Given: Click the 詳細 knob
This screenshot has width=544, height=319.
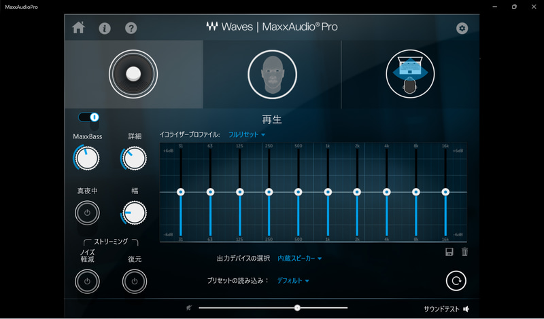Looking at the screenshot, I should tap(134, 158).
